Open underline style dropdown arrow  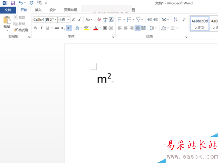52,28
